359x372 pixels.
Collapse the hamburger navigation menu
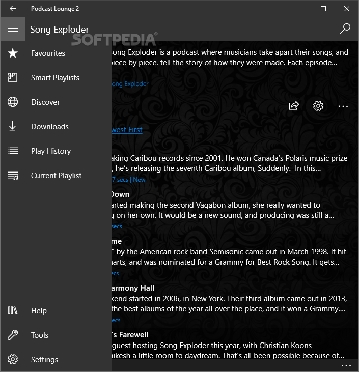coord(13,28)
